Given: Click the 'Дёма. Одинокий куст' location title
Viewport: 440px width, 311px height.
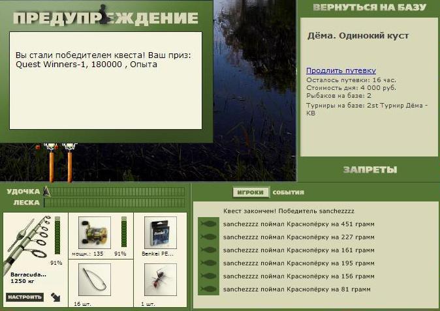Looking at the screenshot, I should 358,36.
